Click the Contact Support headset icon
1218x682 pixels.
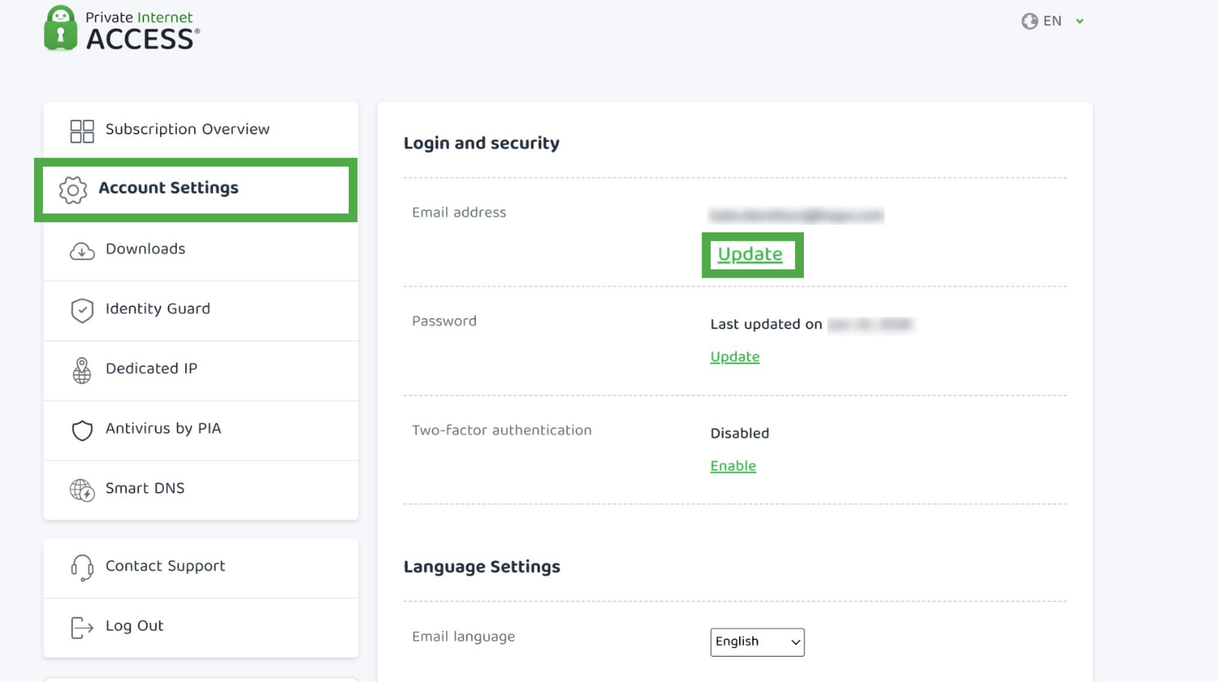pyautogui.click(x=82, y=568)
